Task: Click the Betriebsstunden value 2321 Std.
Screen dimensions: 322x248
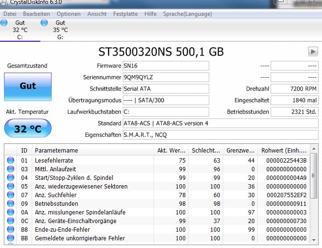Action: point(295,112)
